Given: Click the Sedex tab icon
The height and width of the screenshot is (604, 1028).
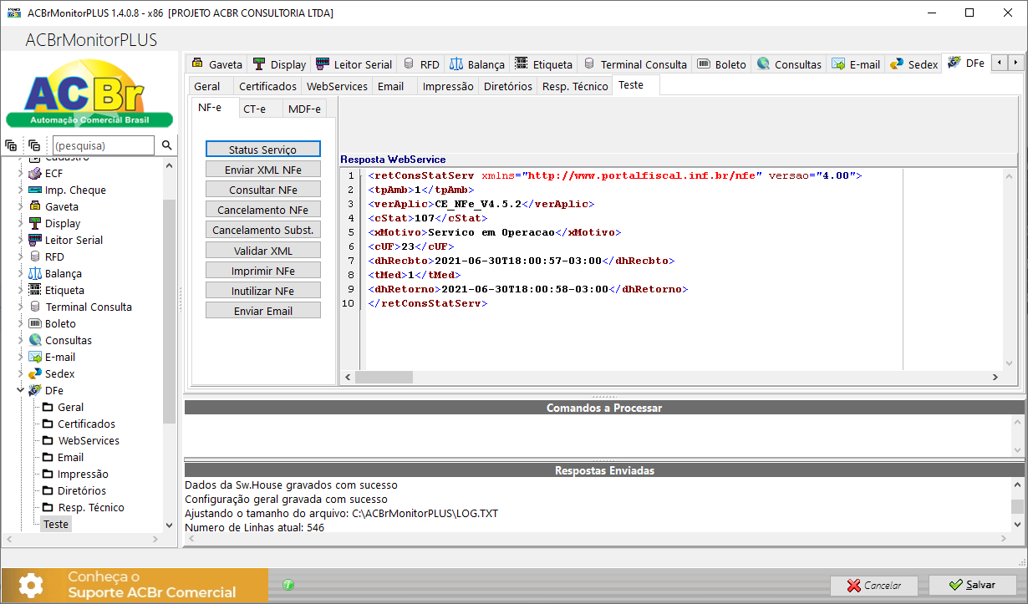Looking at the screenshot, I should coord(897,63).
